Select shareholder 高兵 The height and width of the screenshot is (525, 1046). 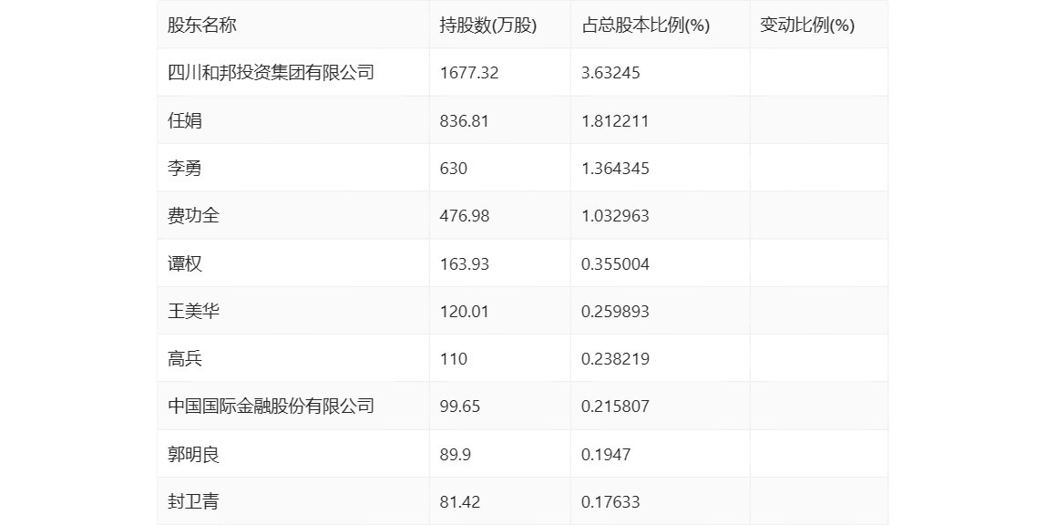click(184, 359)
